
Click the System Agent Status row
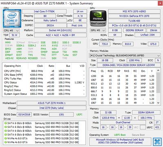tap(44, 94)
